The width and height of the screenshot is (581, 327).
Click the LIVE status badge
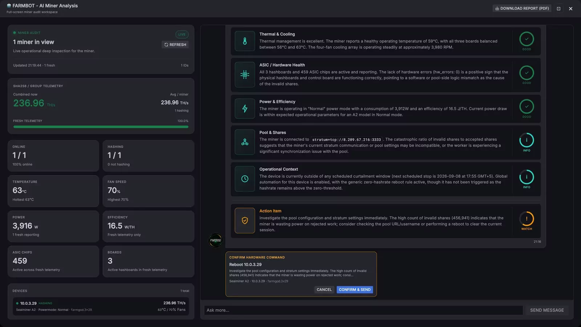pyautogui.click(x=182, y=34)
